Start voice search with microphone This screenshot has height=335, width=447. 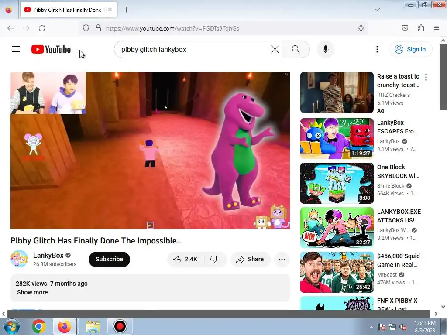click(x=326, y=49)
